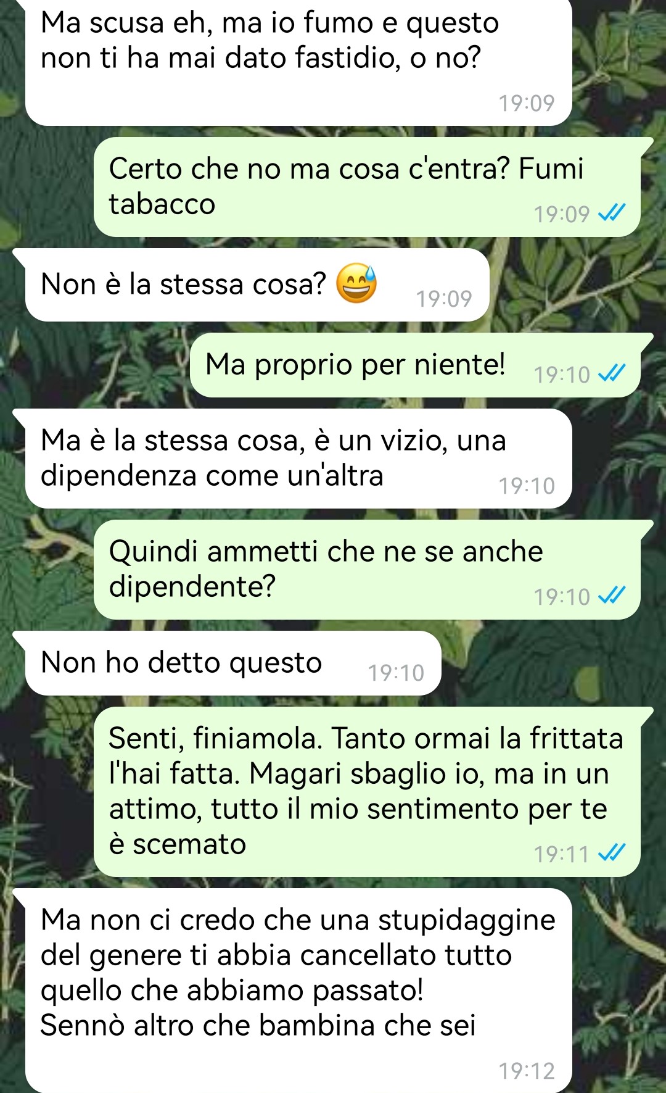Click the text 'Sennò altro che bambina che sei'
This screenshot has height=1093, width=666.
(x=258, y=1025)
